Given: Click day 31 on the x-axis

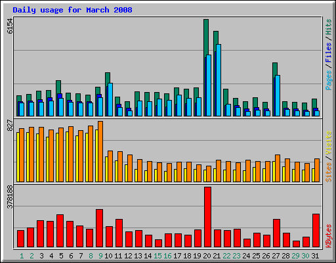Looking at the screenshot, I should point(315,256).
